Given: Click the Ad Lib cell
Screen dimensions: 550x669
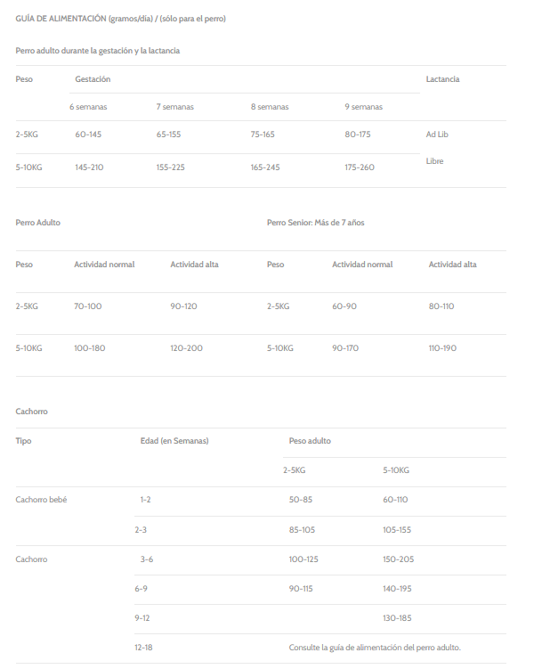Looking at the screenshot, I should point(437,135).
